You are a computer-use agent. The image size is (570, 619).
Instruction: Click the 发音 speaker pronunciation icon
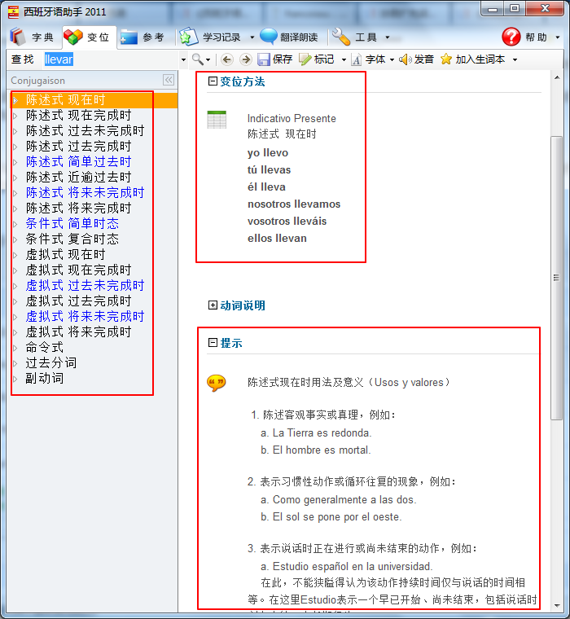[406, 59]
